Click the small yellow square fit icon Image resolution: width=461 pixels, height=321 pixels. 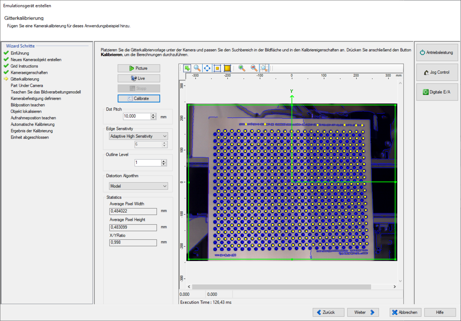click(217, 68)
